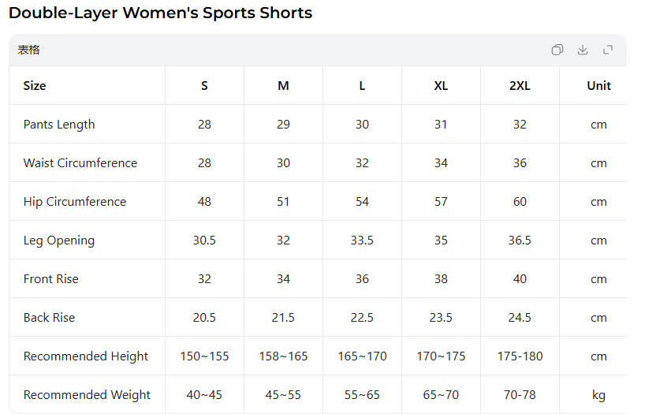Viewport: 645px width, 414px height.
Task: Click the Pants Length row label
Action: click(x=59, y=125)
